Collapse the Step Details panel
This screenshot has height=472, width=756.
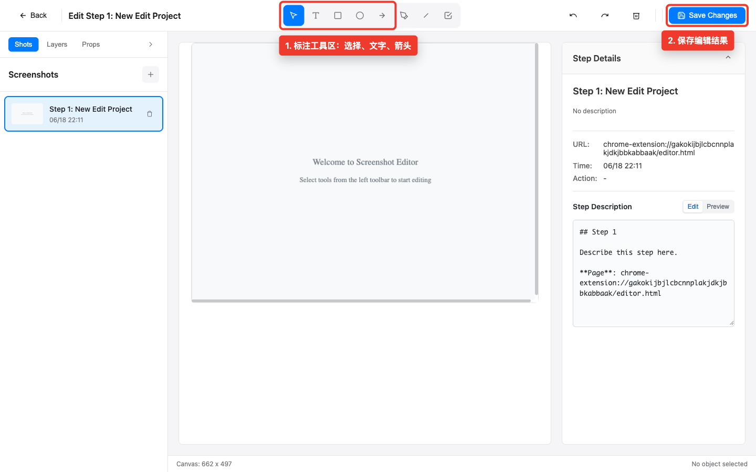click(728, 58)
